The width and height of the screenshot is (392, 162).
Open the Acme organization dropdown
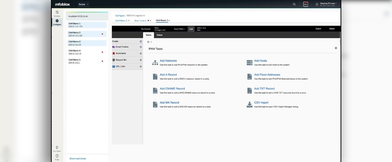83,4
